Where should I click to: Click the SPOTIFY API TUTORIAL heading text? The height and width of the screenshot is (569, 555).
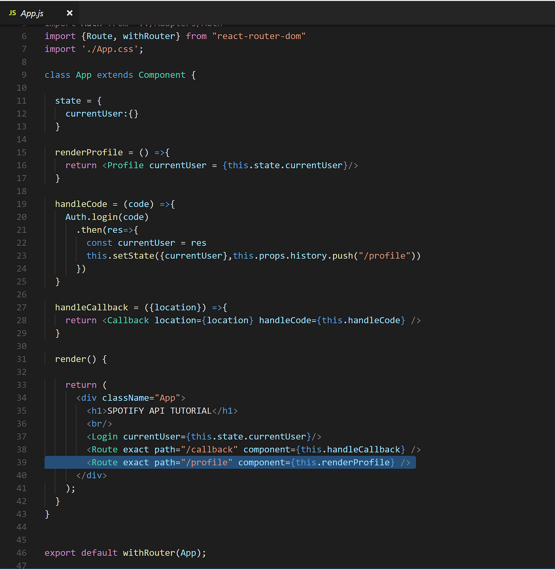[158, 411]
